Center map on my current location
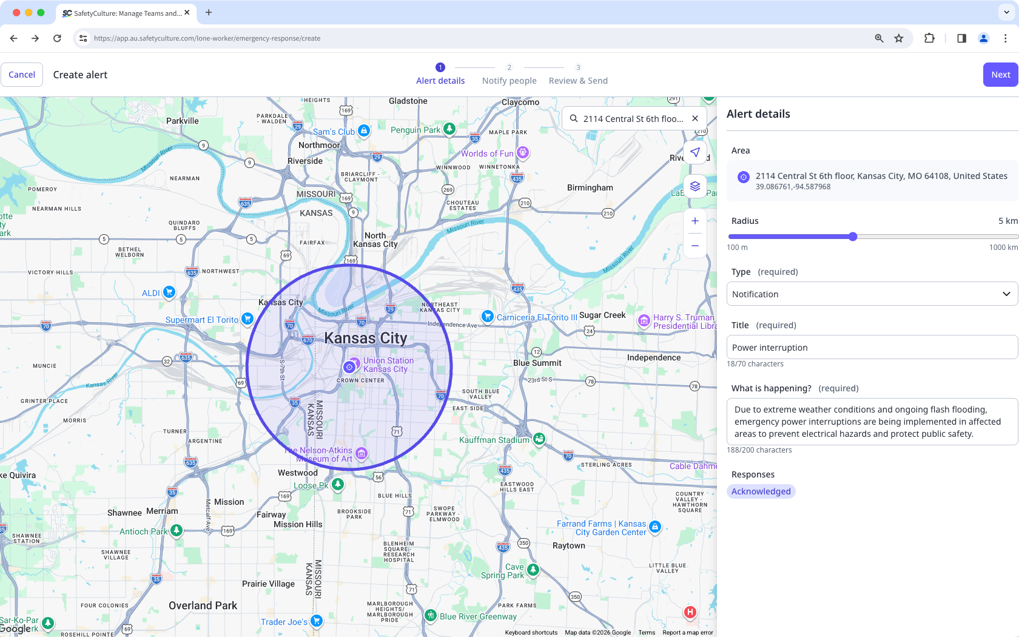This screenshot has height=637, width=1019. pyautogui.click(x=695, y=152)
